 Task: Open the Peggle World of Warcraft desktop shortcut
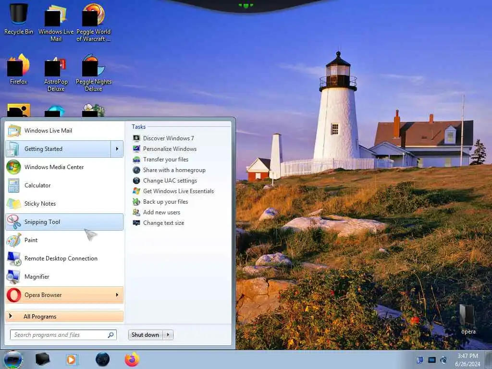(x=94, y=23)
